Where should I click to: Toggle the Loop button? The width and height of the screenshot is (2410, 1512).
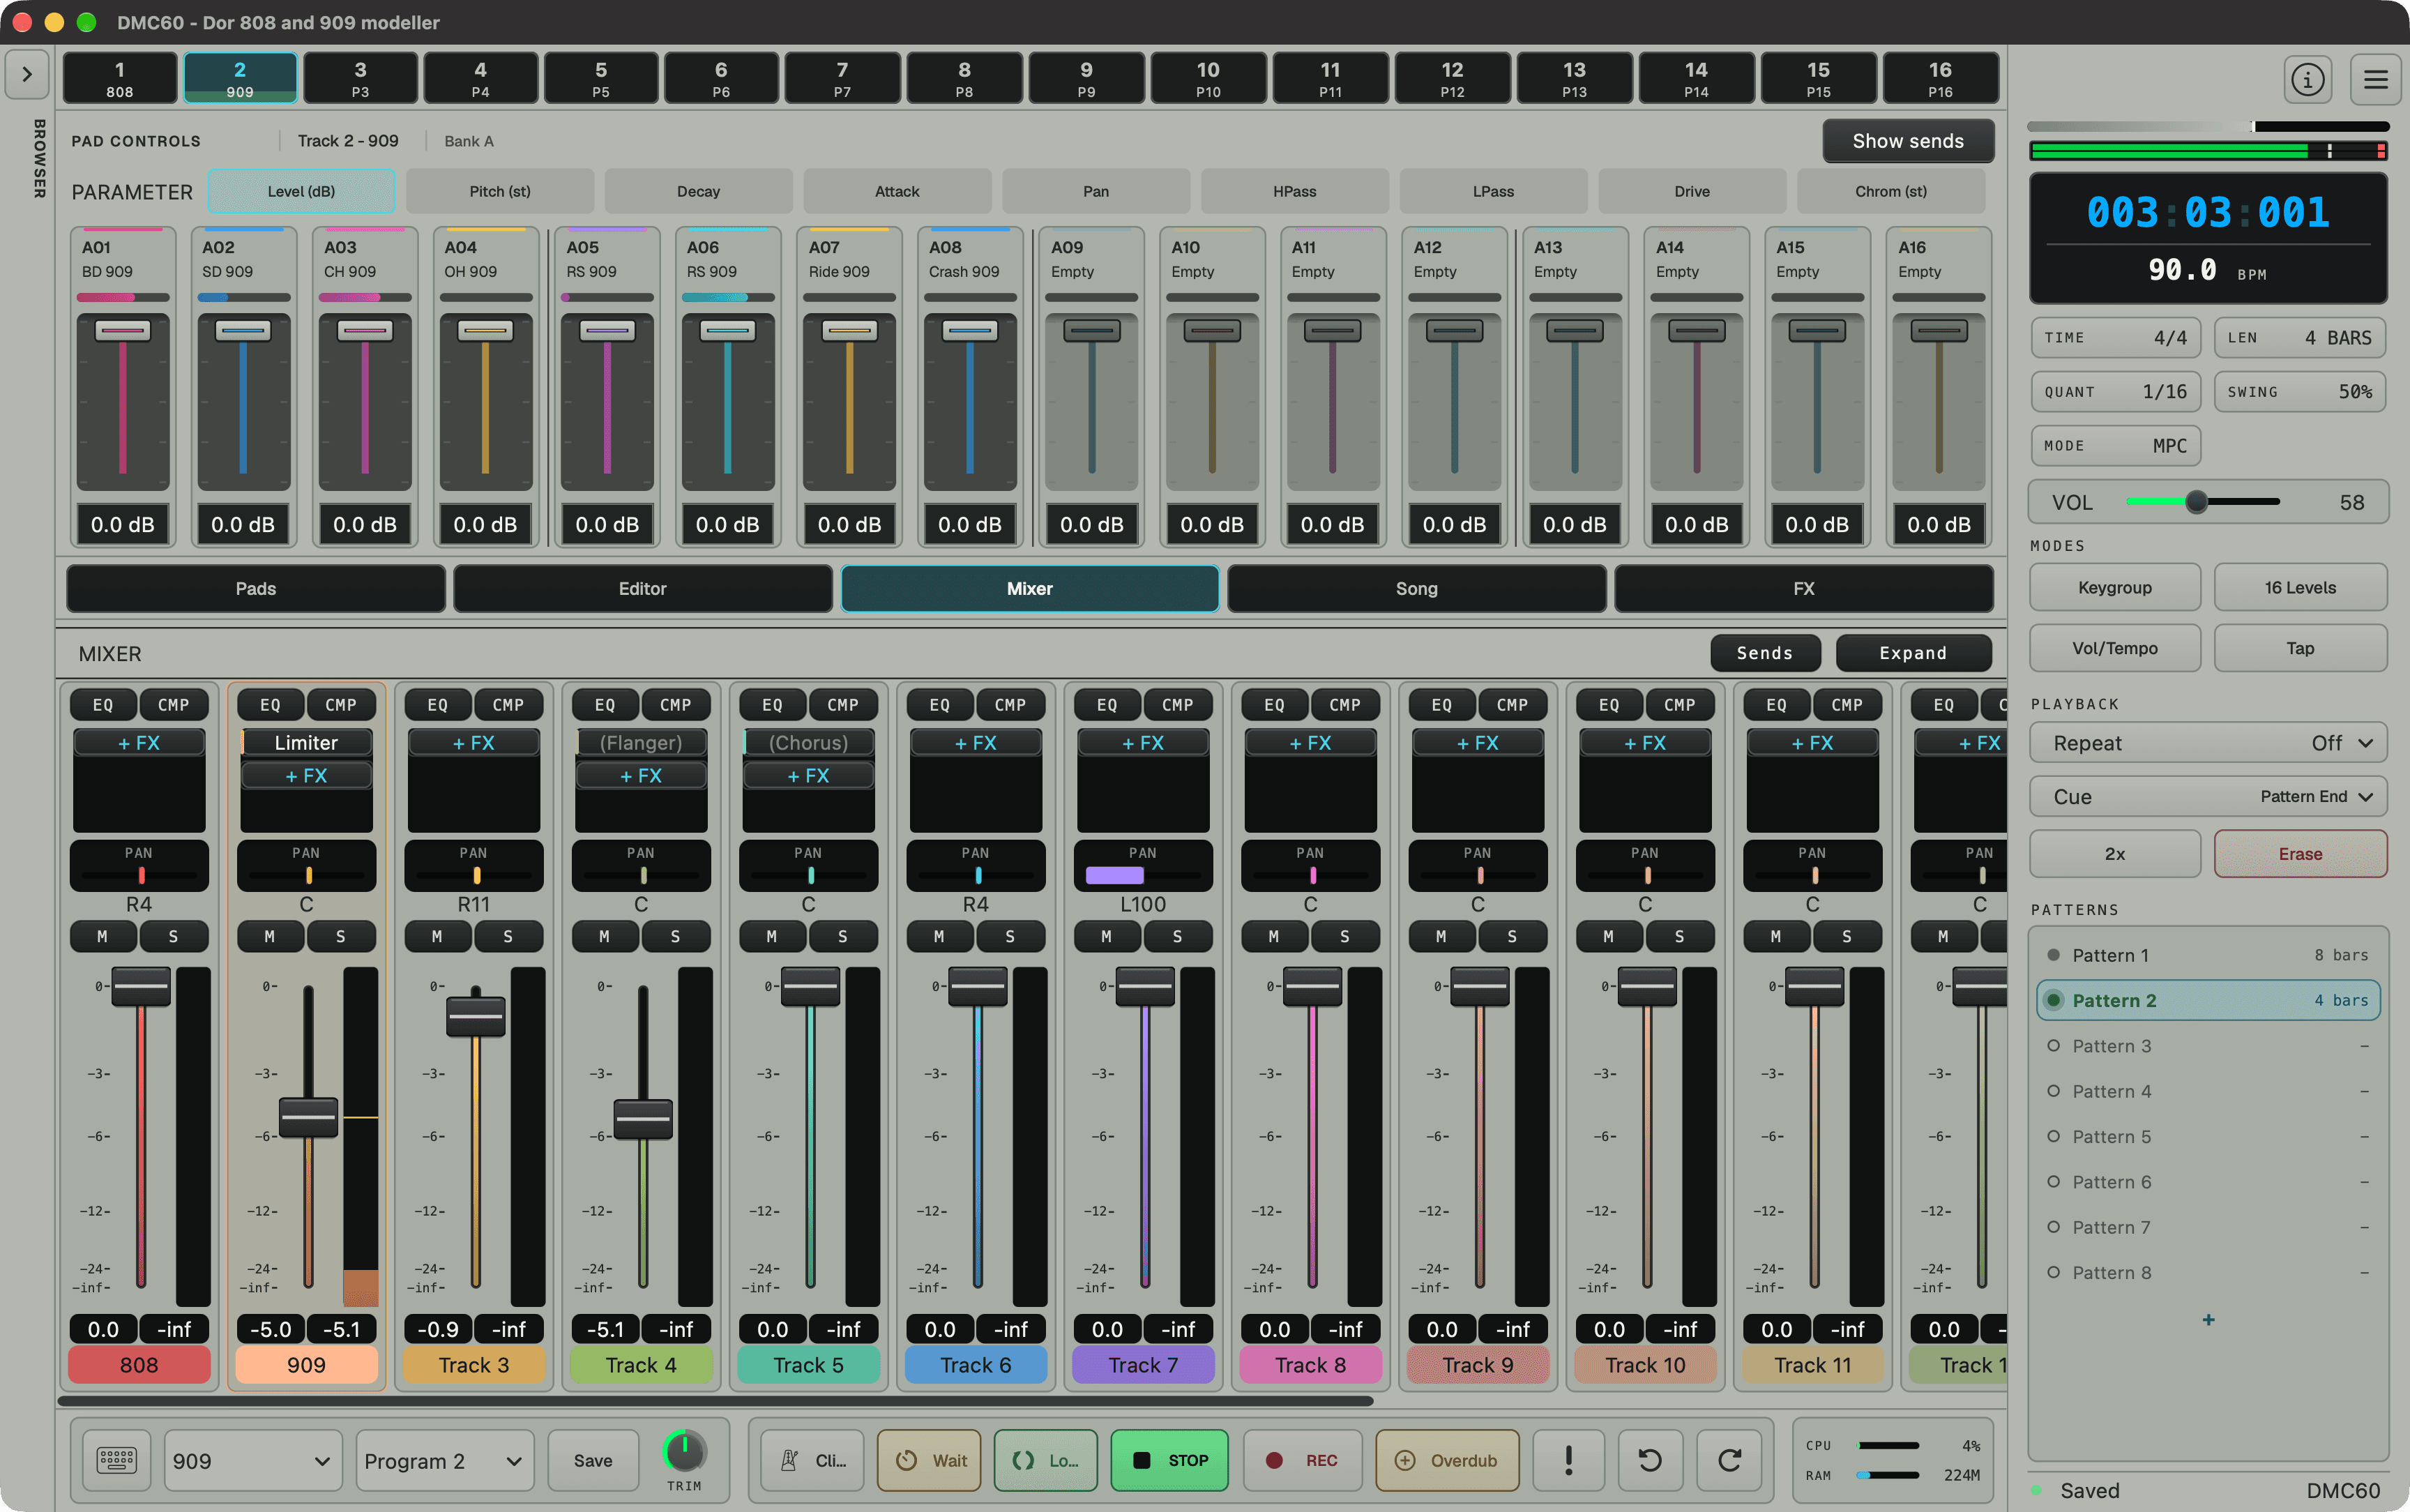1045,1460
